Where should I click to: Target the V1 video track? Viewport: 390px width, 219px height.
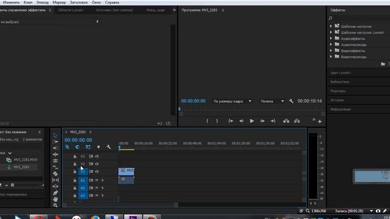click(x=83, y=172)
